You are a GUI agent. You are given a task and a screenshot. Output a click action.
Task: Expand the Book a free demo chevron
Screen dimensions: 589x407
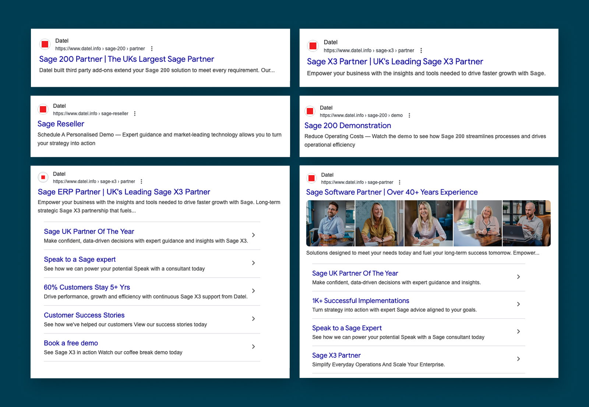point(253,346)
